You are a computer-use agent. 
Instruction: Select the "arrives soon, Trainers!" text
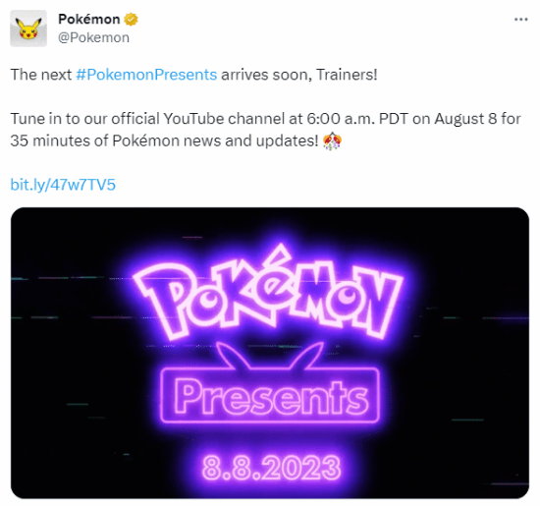[299, 75]
